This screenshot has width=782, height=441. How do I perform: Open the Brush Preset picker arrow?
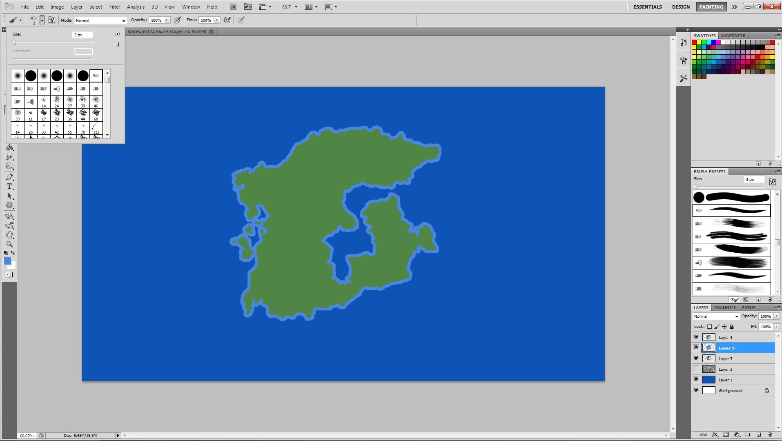[x=42, y=20]
